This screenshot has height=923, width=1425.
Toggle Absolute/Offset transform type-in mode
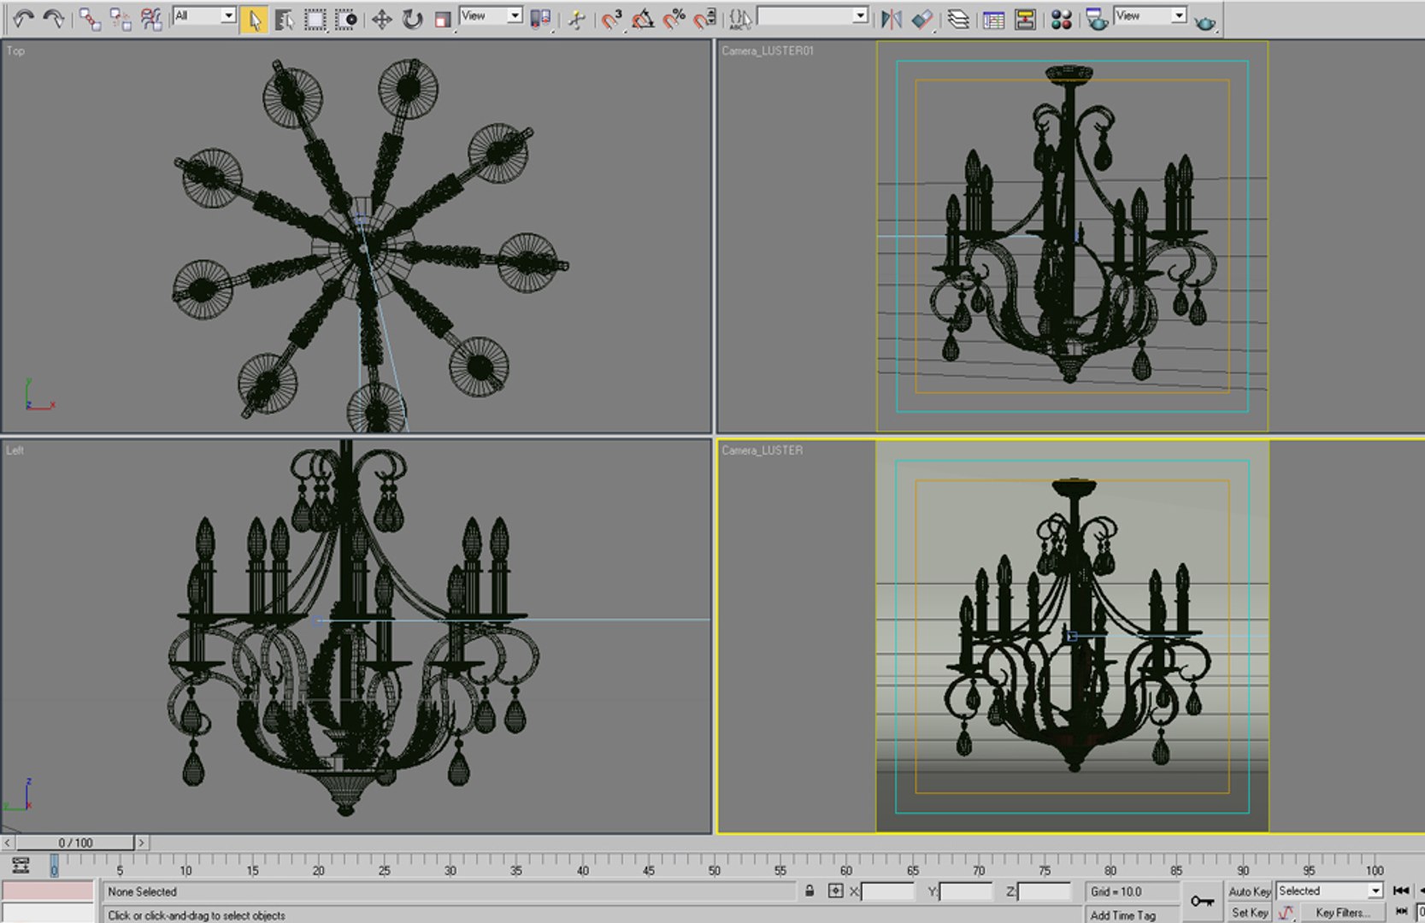click(835, 891)
